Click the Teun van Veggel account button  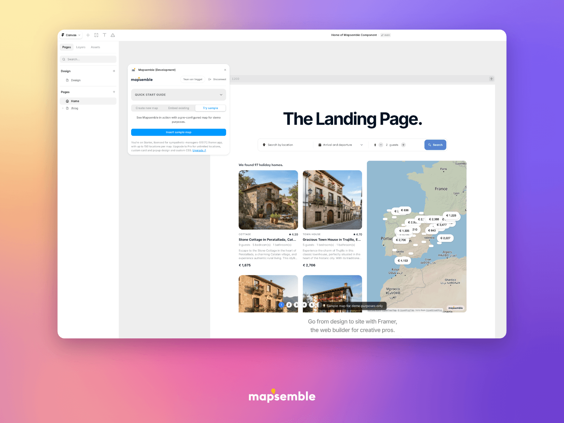click(193, 79)
